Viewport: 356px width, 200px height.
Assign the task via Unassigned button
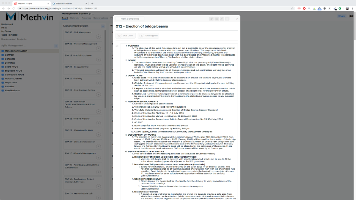click(148, 36)
